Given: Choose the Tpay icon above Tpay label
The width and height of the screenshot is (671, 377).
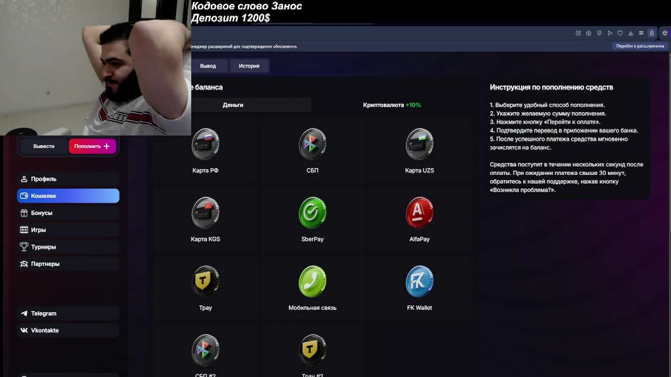Looking at the screenshot, I should [205, 281].
